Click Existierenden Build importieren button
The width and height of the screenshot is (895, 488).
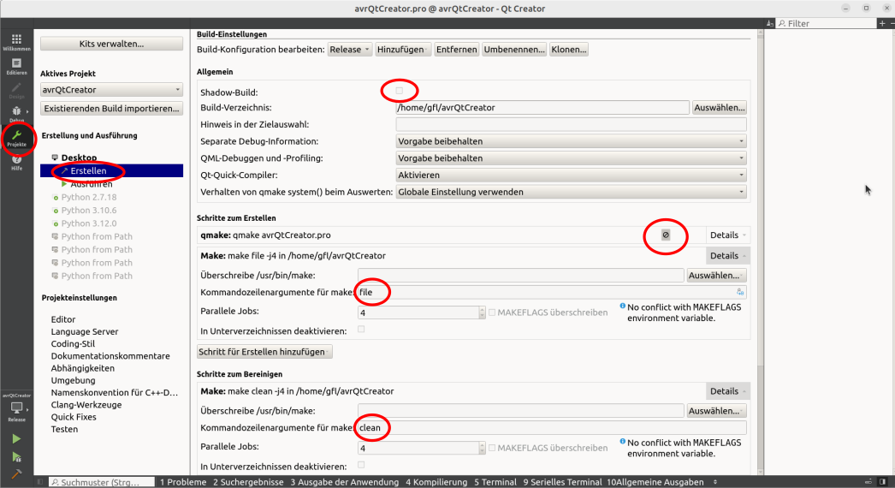coord(111,109)
